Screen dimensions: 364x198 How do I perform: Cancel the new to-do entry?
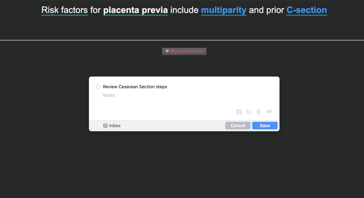click(x=238, y=126)
